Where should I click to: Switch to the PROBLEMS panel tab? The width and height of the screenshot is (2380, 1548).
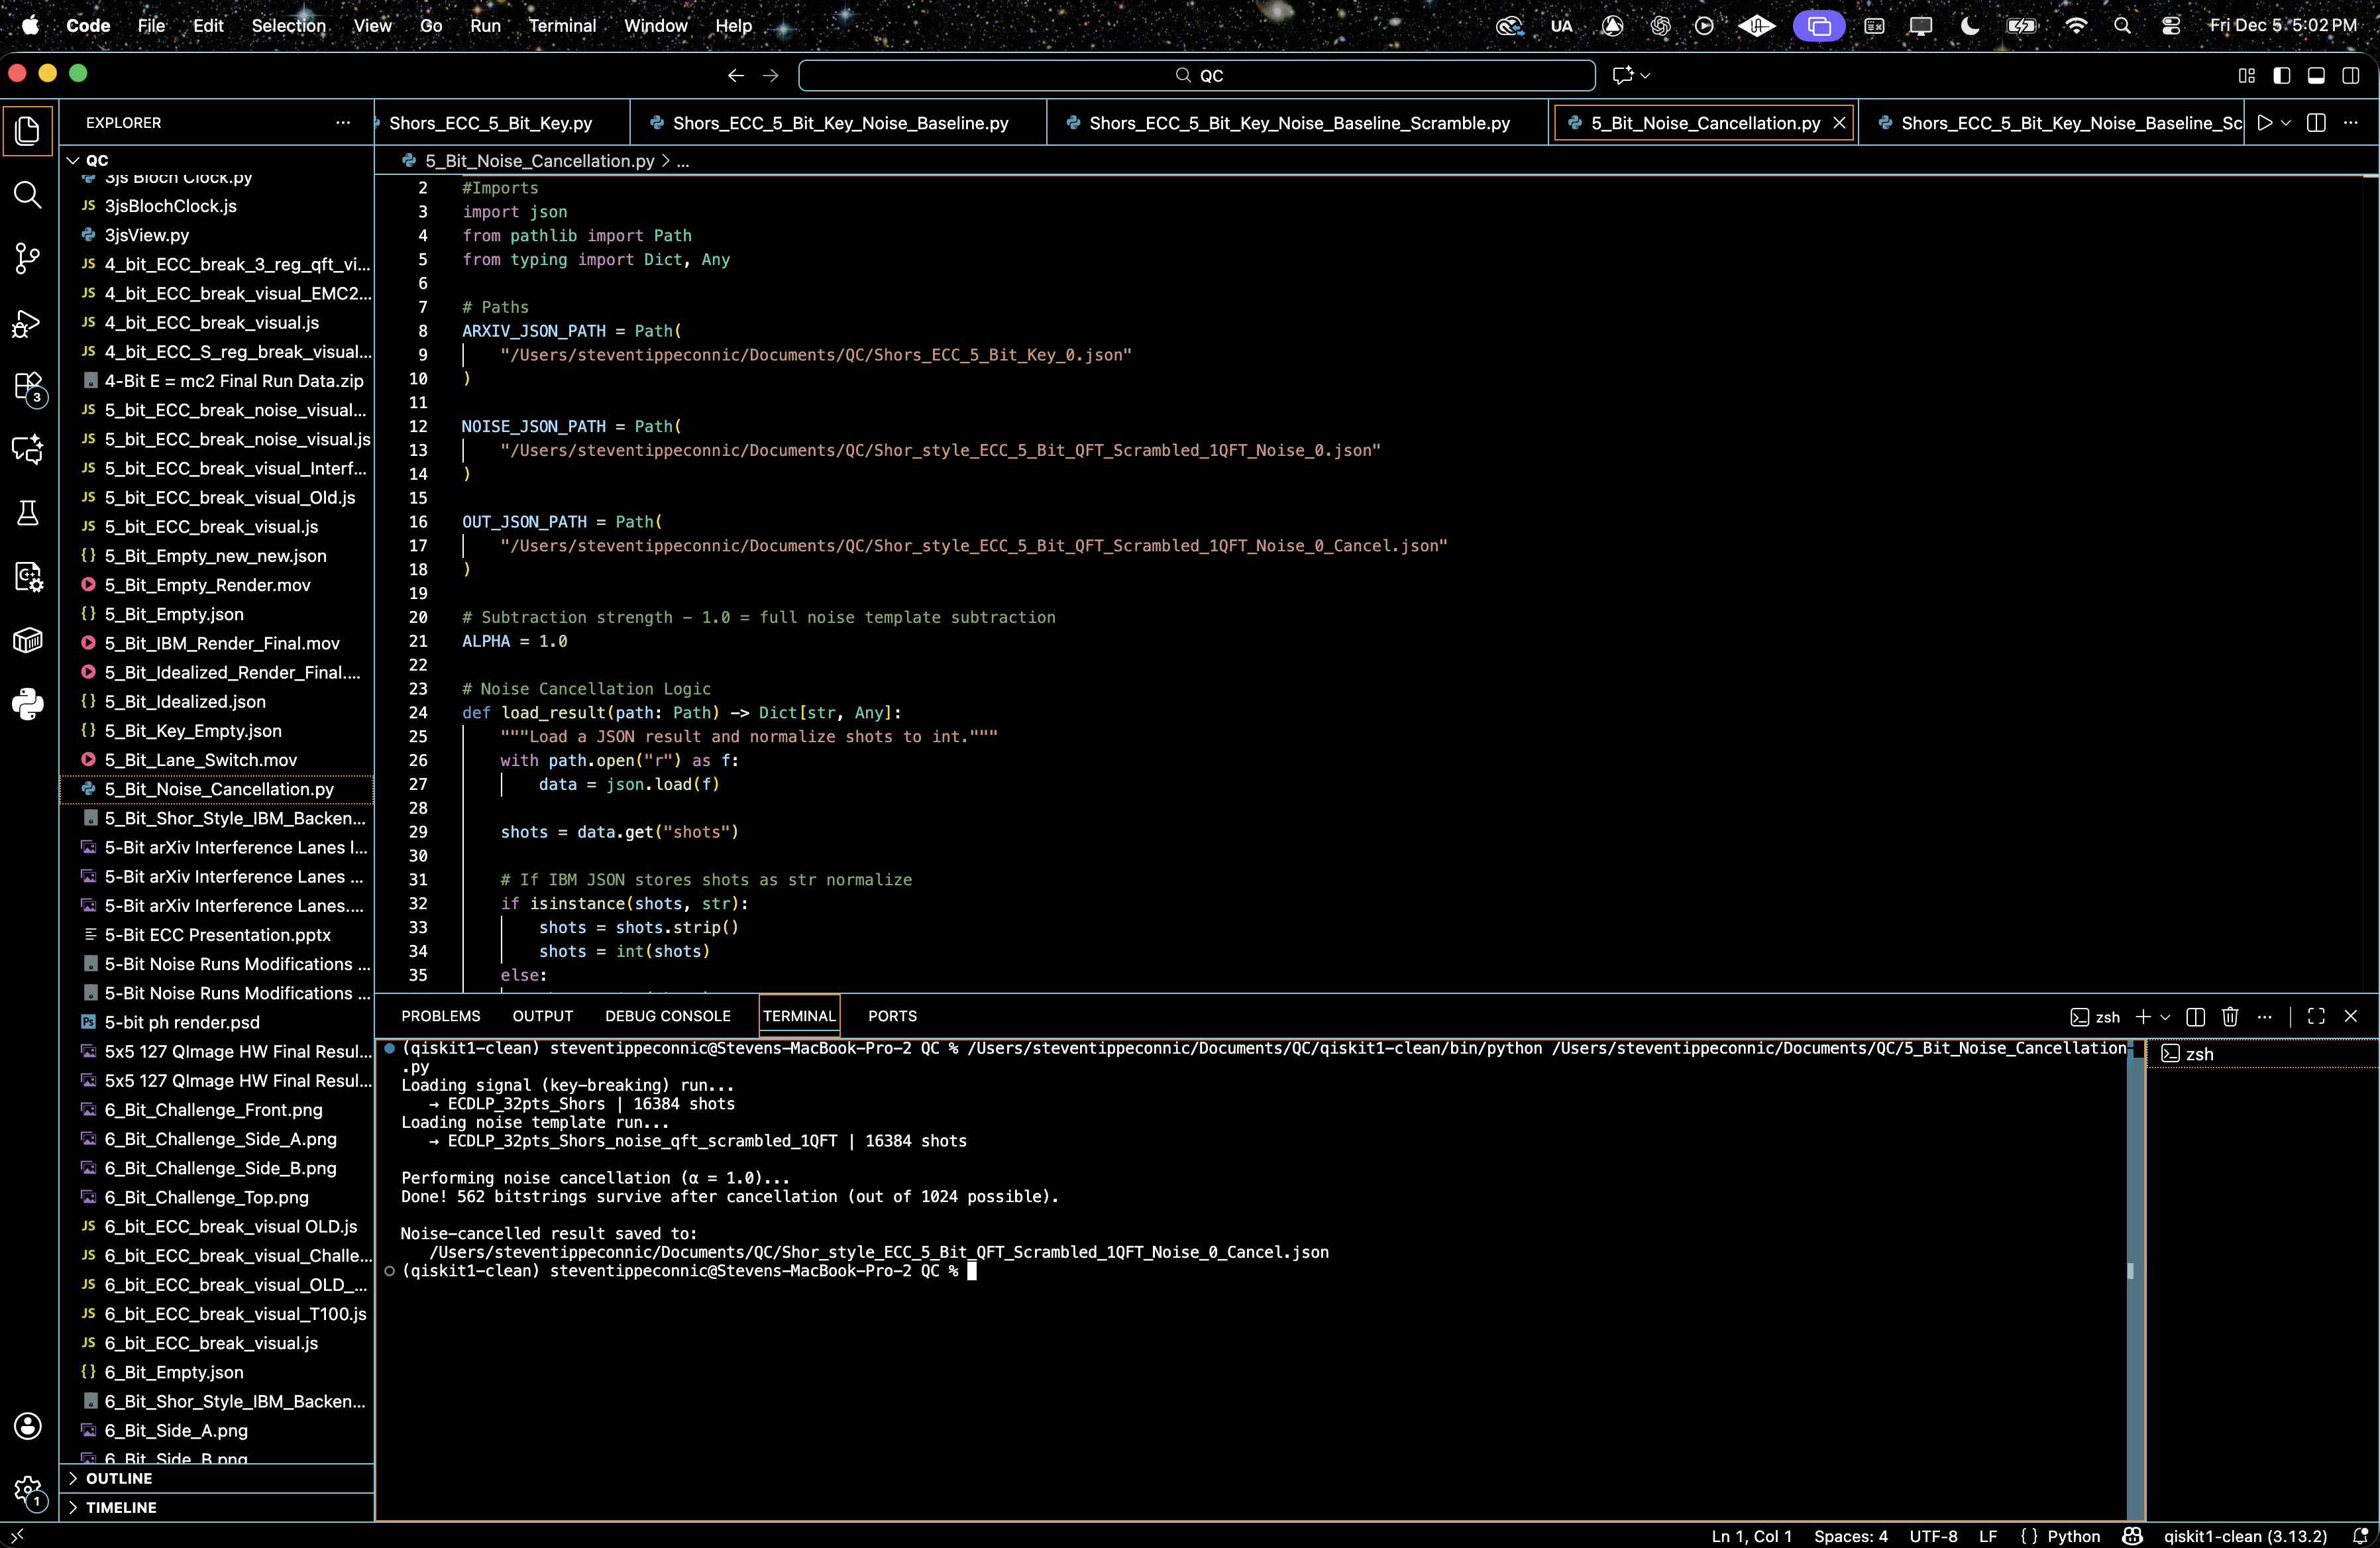(440, 1016)
